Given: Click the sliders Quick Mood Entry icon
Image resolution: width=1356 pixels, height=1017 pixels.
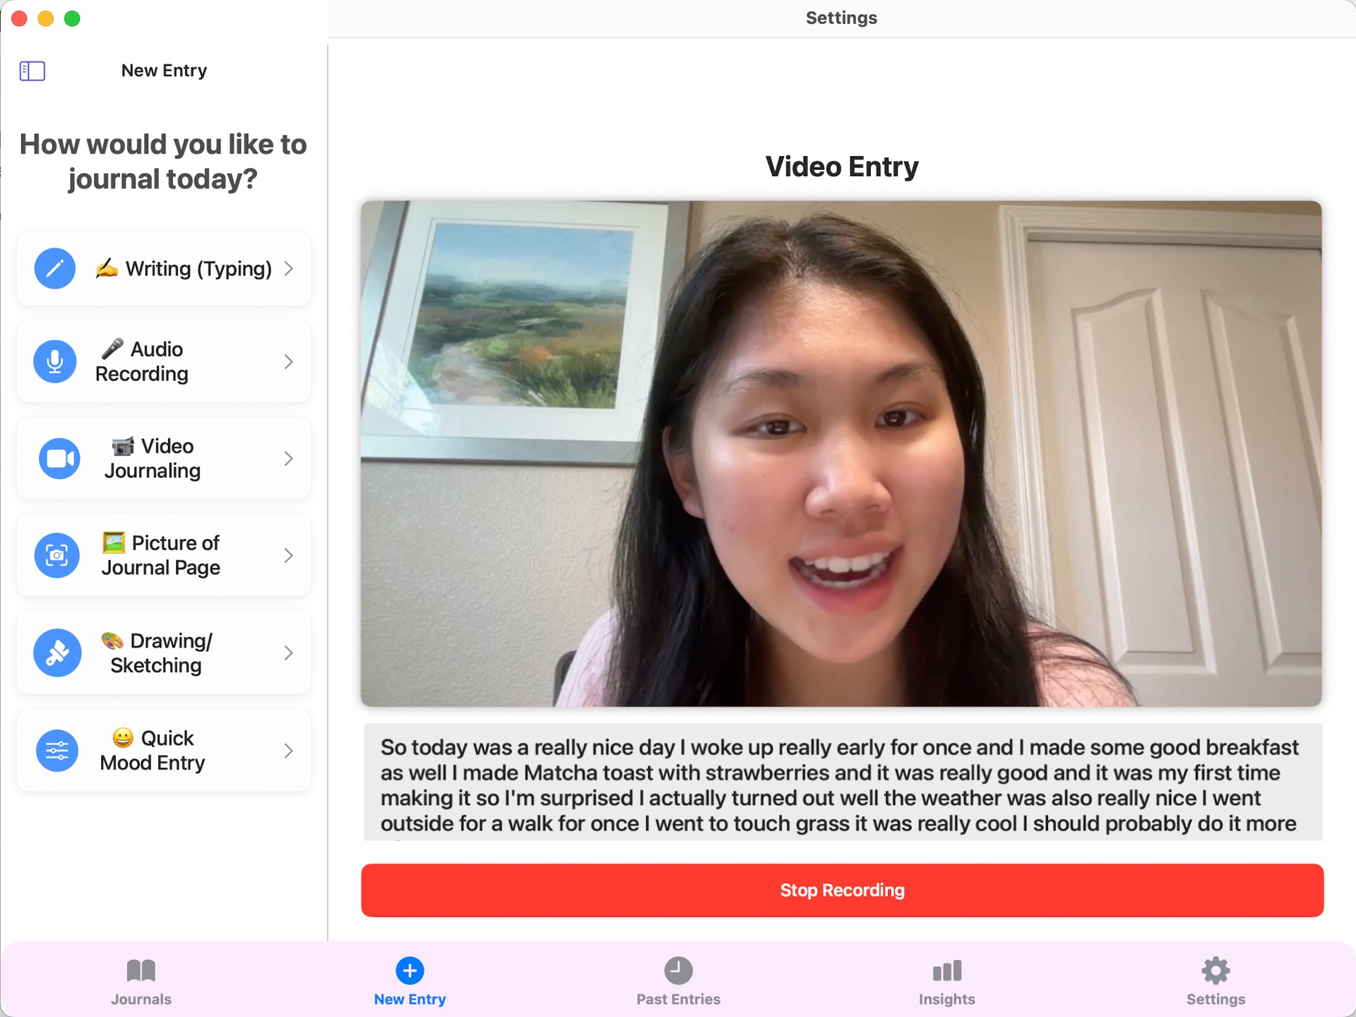Looking at the screenshot, I should [57, 751].
